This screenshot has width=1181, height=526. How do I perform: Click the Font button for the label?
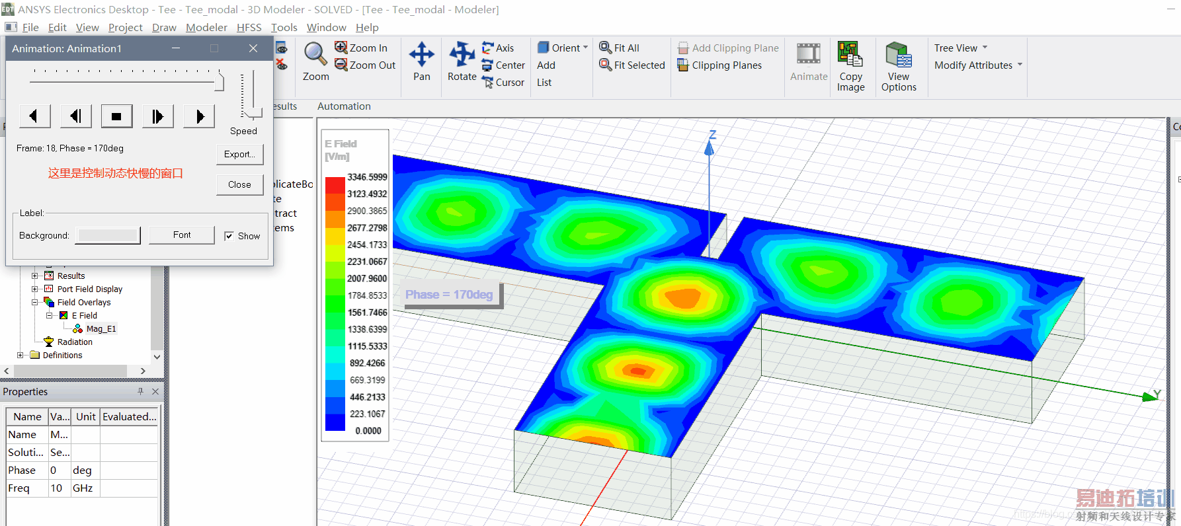(x=182, y=235)
